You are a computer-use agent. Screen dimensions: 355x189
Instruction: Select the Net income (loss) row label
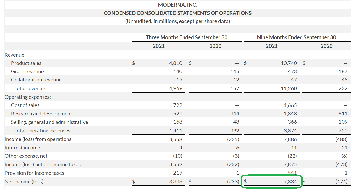[24, 182]
